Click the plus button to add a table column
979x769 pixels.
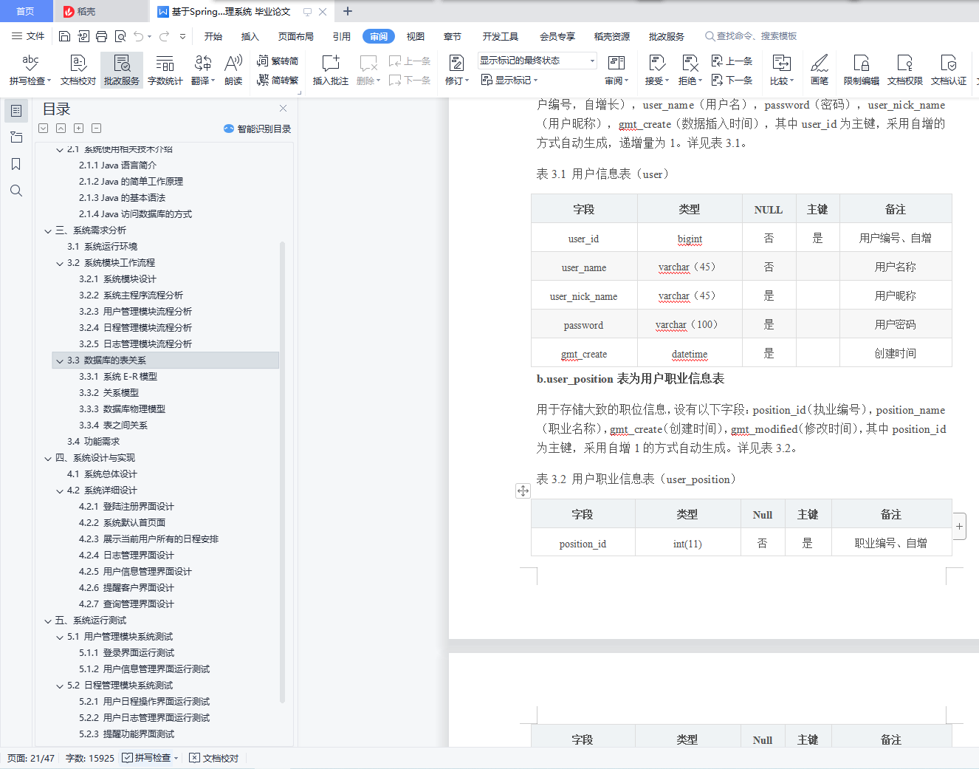point(959,527)
